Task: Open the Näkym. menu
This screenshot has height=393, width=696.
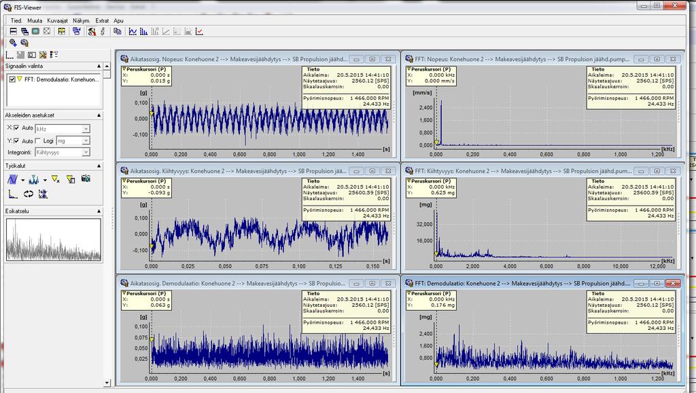Action: (x=82, y=20)
